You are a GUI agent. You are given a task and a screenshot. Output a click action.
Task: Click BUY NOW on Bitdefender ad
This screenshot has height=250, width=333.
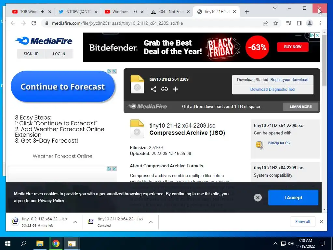[293, 47]
